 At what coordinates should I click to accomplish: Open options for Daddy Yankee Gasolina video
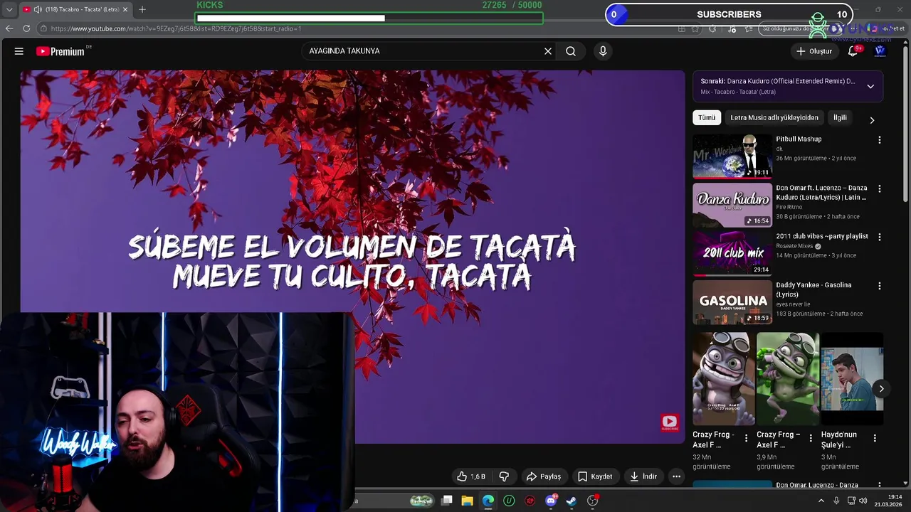click(x=880, y=286)
